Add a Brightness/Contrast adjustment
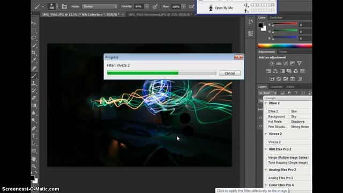 [x=272, y=63]
